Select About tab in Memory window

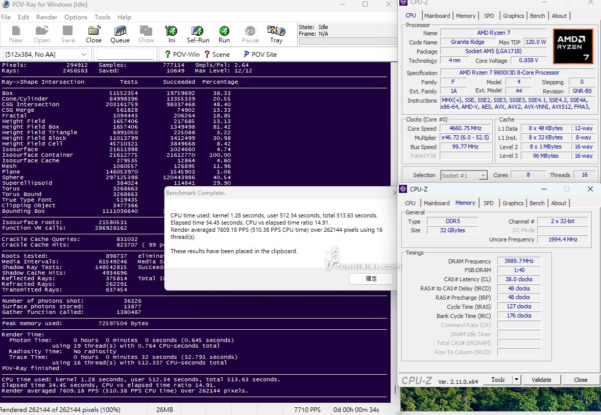point(559,203)
